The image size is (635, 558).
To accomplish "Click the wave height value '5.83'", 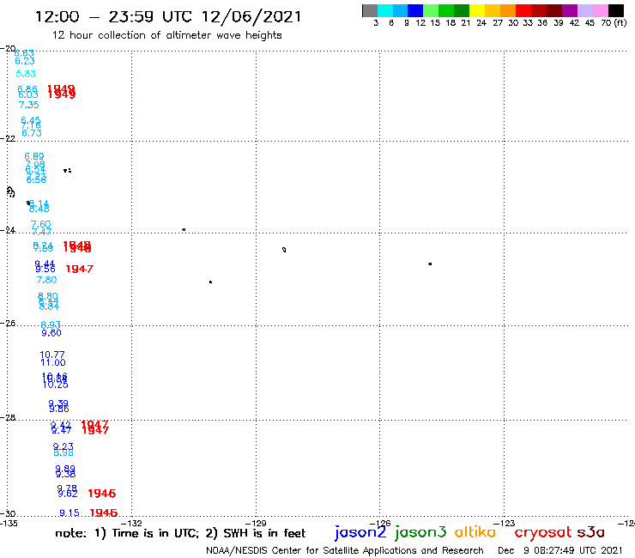I will pyautogui.click(x=26, y=74).
